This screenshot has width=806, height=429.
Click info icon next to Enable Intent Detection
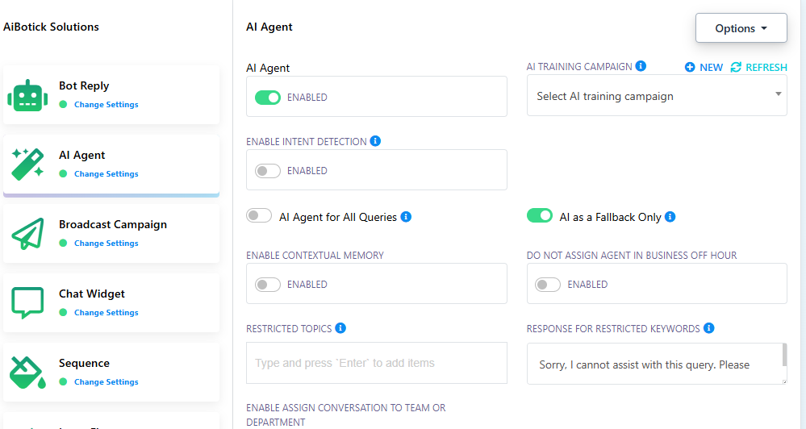click(x=375, y=141)
